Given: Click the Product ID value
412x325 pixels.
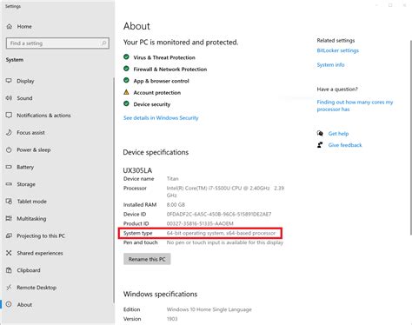Looking at the screenshot, I should [x=200, y=223].
